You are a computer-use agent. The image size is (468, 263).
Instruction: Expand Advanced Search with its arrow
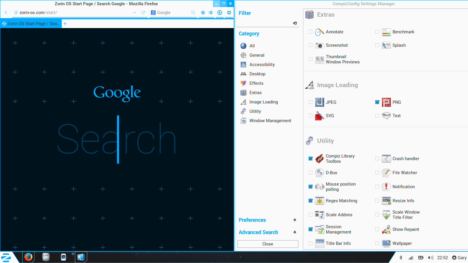[x=295, y=232]
